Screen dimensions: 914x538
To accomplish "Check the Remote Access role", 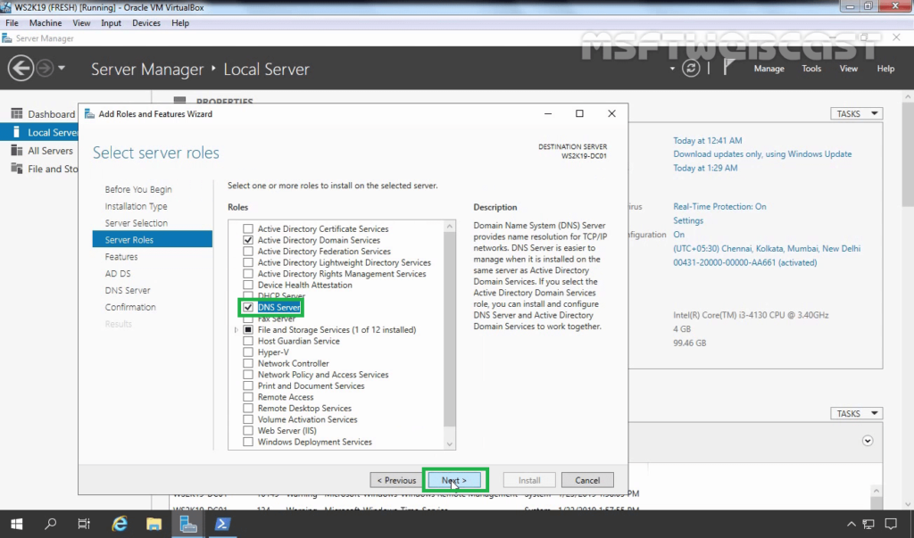I will point(248,397).
